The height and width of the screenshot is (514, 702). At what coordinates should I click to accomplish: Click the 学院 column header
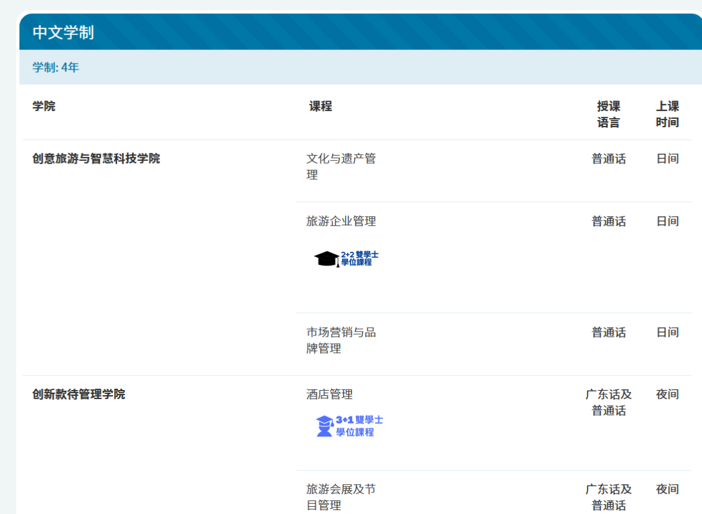coord(44,106)
